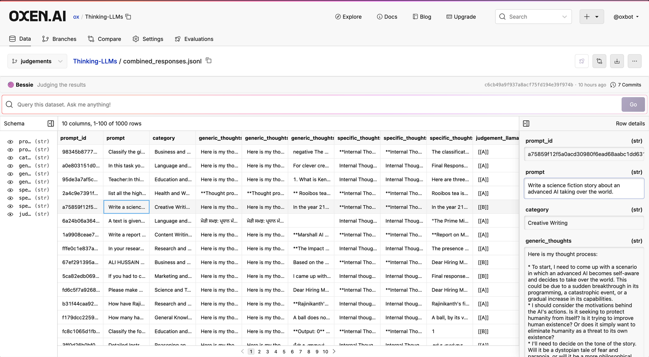Click the rocket evaluation icon button

[x=582, y=61]
